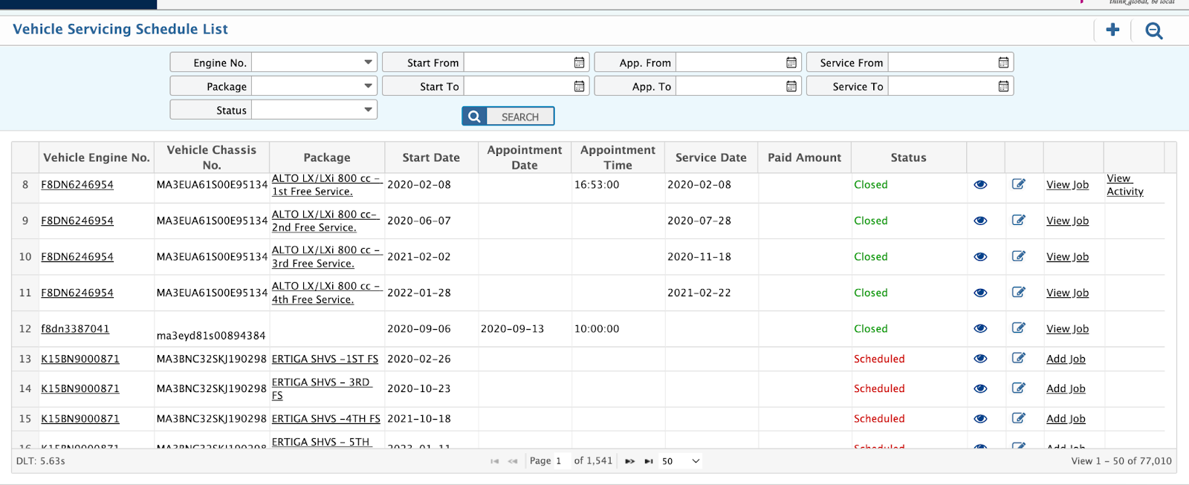
Task: Open ERTIGA SHVS -1ST FS package link
Action: click(325, 359)
